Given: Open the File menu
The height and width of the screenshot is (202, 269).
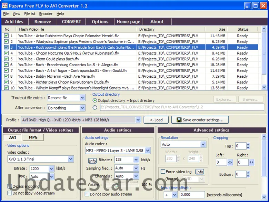Looking at the screenshot, I should pos(6,14).
